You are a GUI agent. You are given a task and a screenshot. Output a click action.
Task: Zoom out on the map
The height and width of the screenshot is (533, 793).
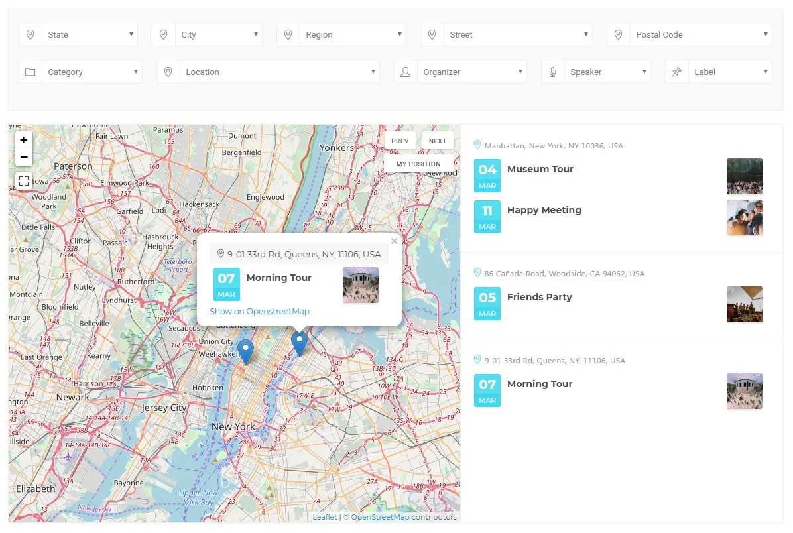coord(24,157)
